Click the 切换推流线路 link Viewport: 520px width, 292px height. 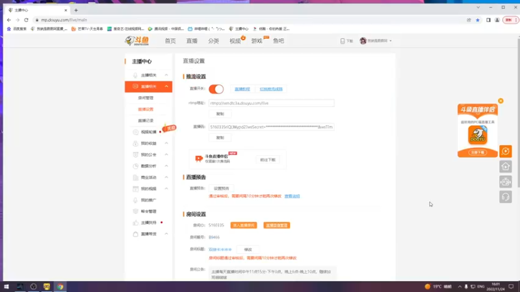pos(271,89)
